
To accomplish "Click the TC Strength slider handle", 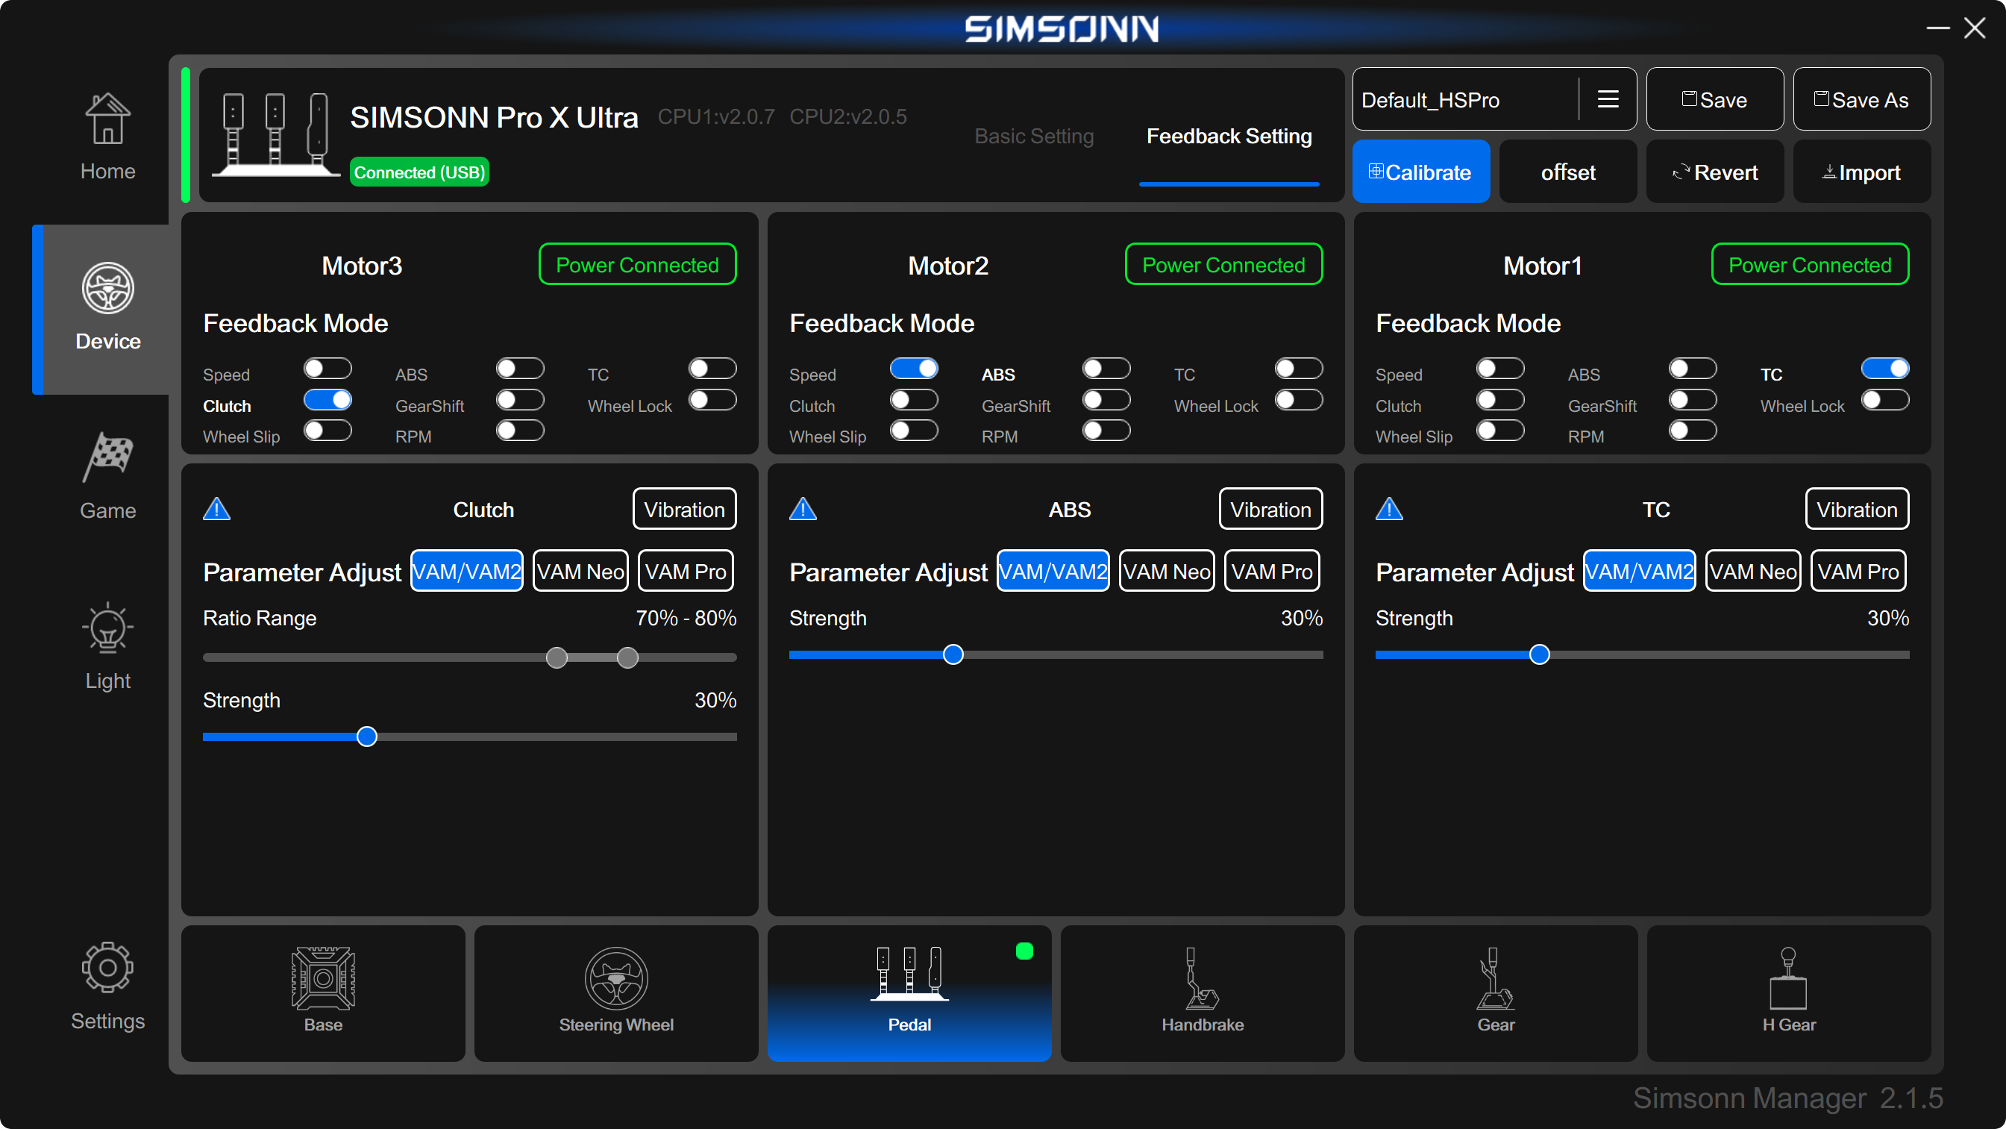I will point(1540,654).
